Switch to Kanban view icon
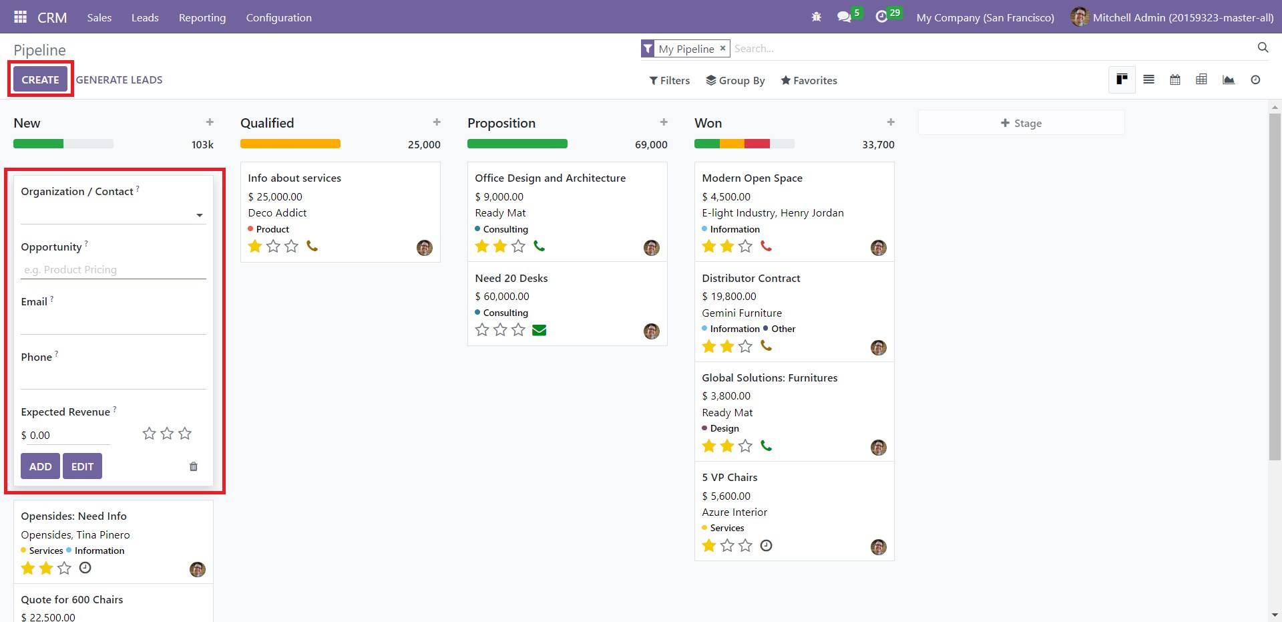Screen dimensions: 1282x622 (x=1122, y=80)
